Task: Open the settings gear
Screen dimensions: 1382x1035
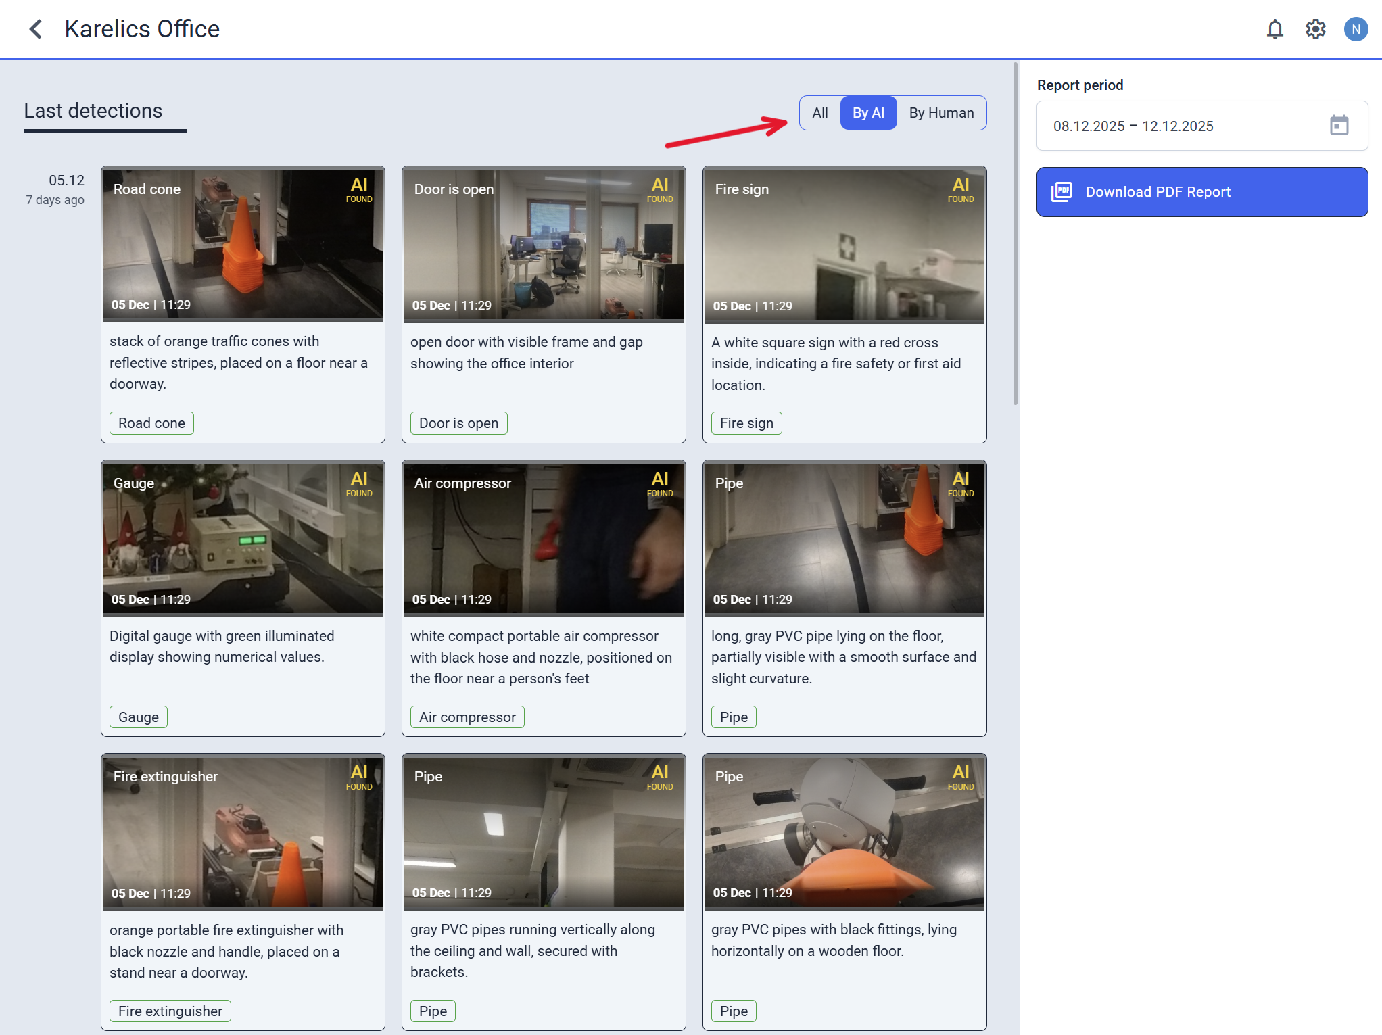Action: [1314, 29]
